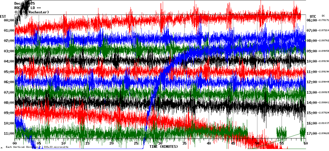Viewport: 329px width, 151px height.
Task: Click the 05 minute tick on x-axis
Action: [39, 143]
